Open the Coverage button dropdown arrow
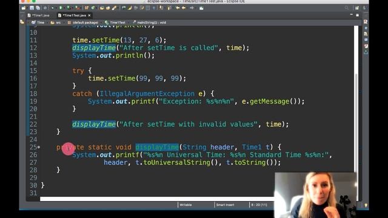The height and width of the screenshot is (218, 388). click(x=72, y=8)
